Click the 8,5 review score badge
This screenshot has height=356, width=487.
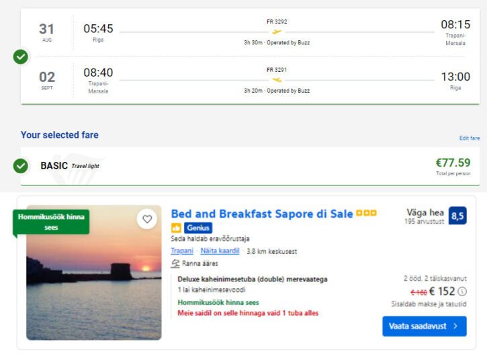click(457, 216)
